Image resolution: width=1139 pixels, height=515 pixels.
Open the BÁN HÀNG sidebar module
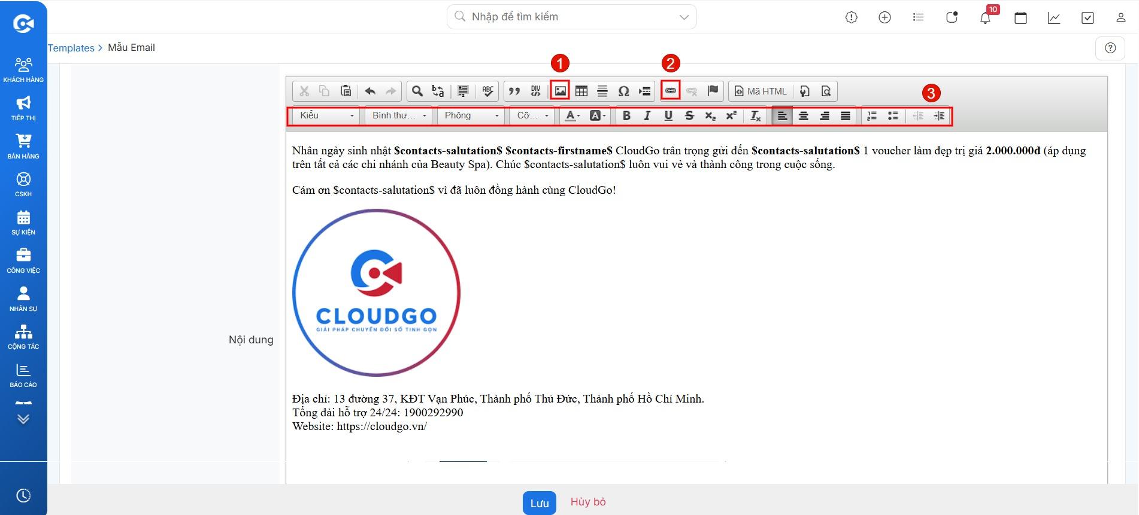click(23, 147)
